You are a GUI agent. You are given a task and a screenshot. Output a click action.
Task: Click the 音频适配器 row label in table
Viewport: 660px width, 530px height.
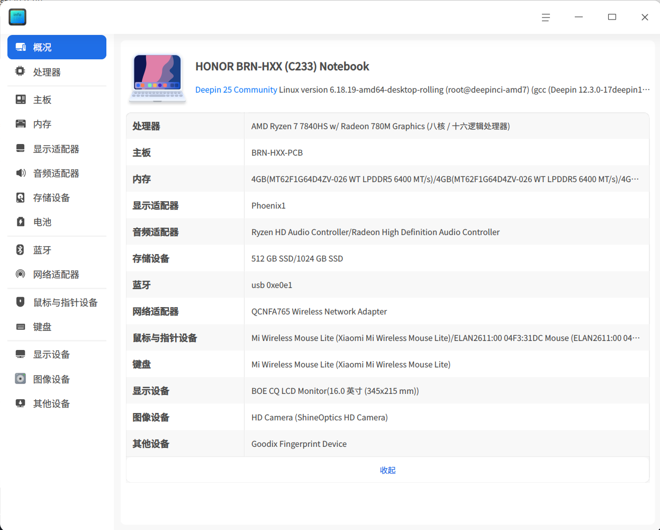pos(156,232)
